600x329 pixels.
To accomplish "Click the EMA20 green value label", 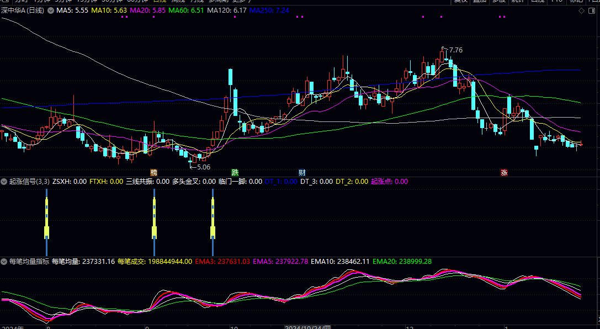I will tap(402, 261).
